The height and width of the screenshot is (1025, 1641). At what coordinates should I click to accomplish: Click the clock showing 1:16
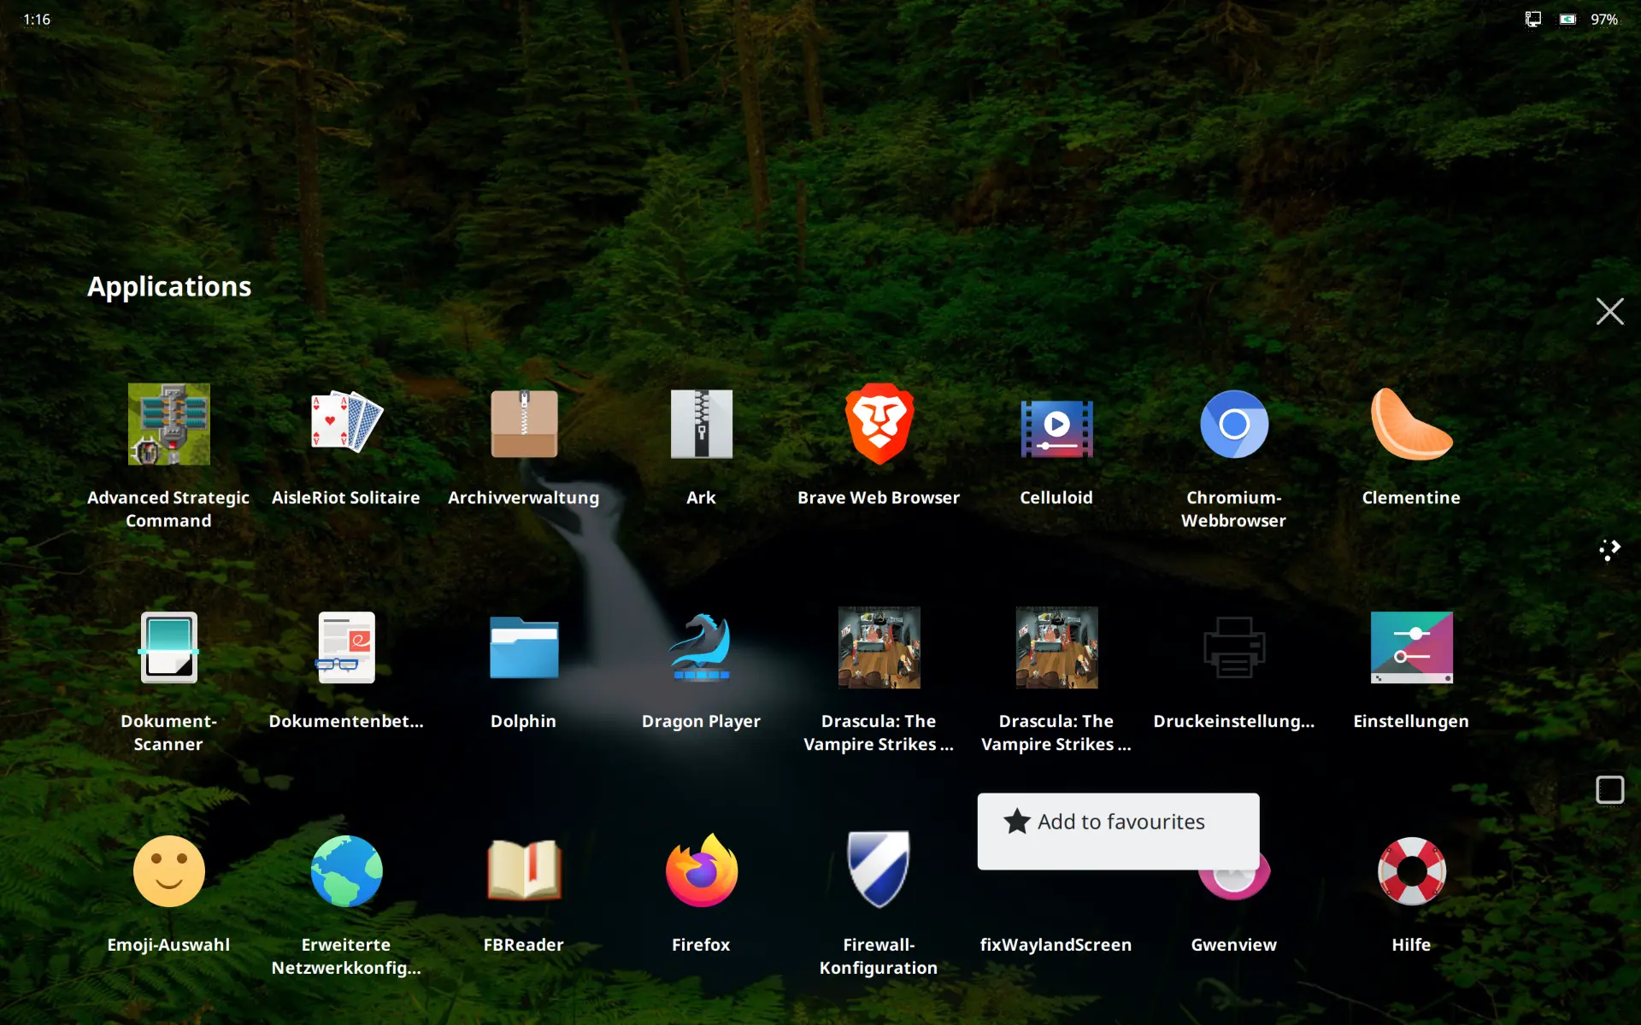coord(37,19)
